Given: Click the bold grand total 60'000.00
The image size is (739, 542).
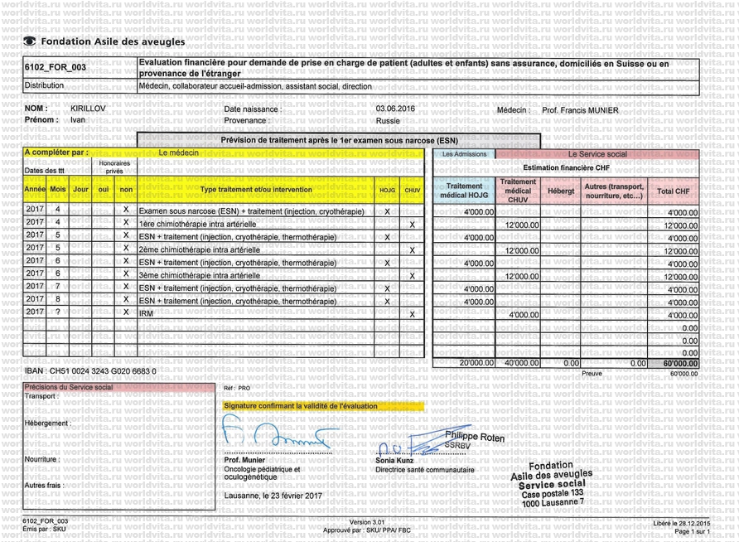Looking at the screenshot, I should (680, 363).
